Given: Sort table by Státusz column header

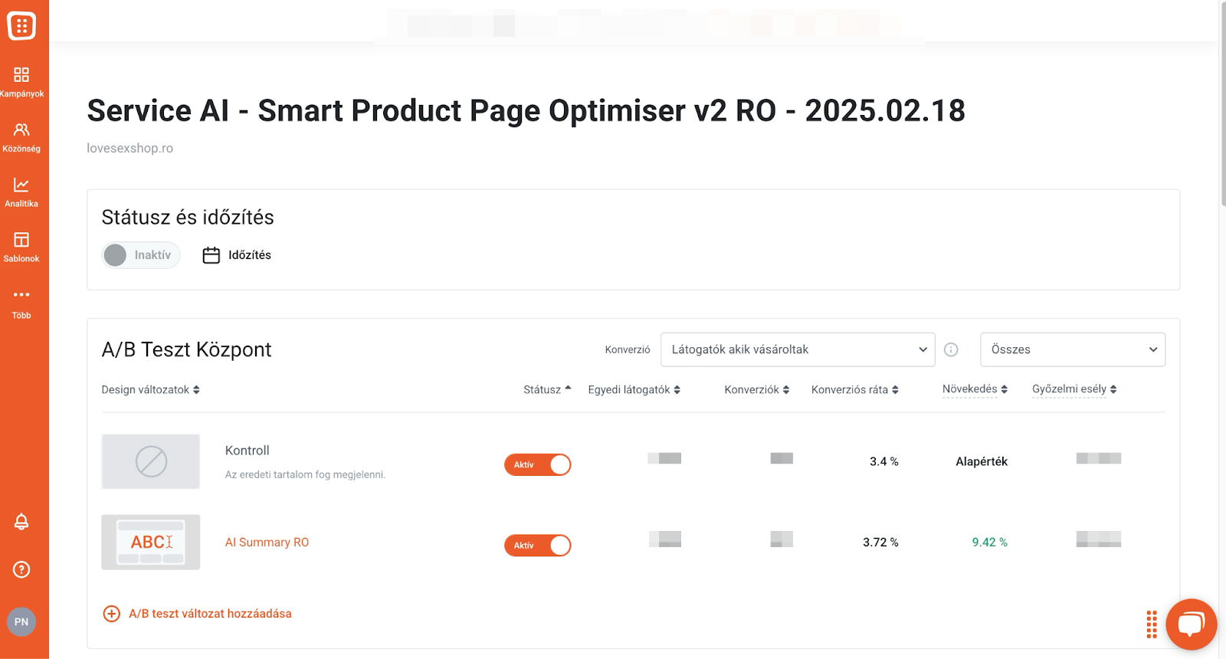Looking at the screenshot, I should tap(547, 389).
